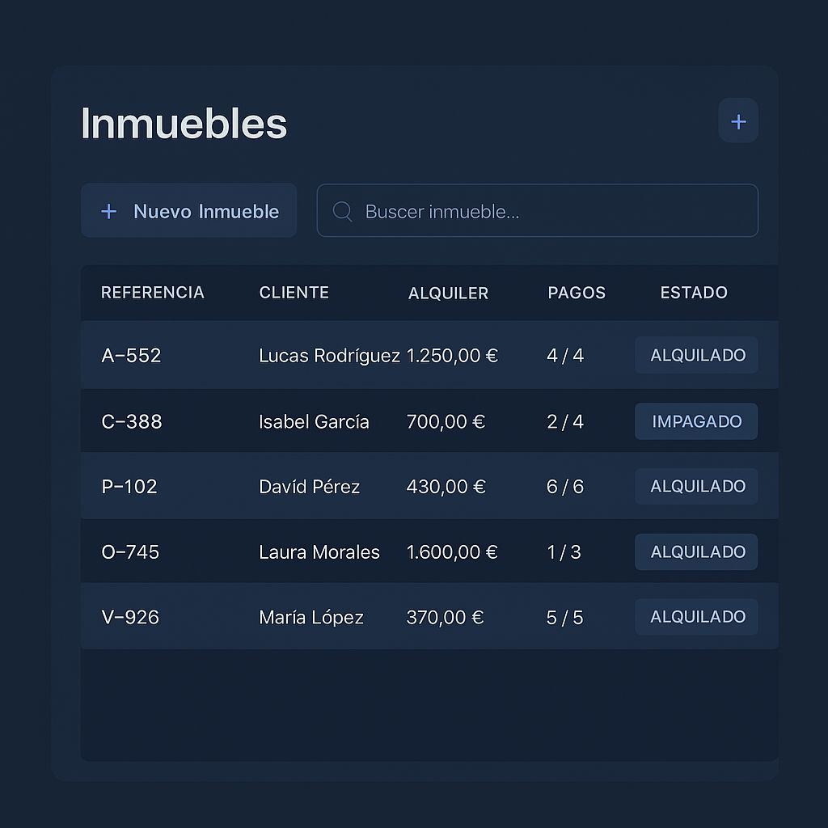828x828 pixels.
Task: Sort by the Cliente column header
Action: point(294,293)
